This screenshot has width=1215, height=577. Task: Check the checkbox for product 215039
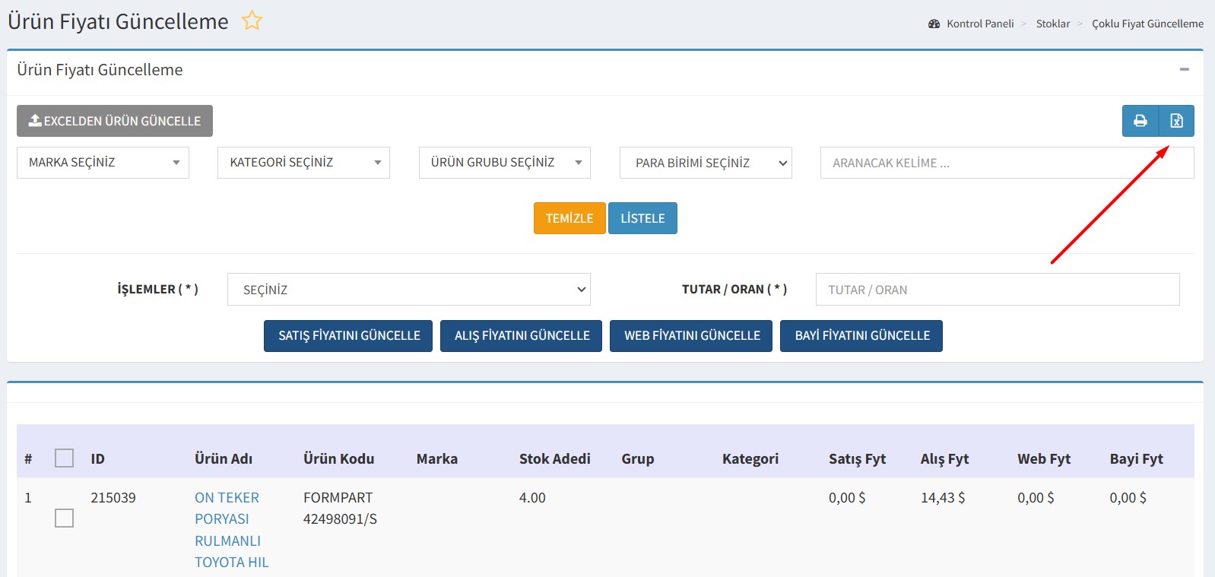point(65,518)
